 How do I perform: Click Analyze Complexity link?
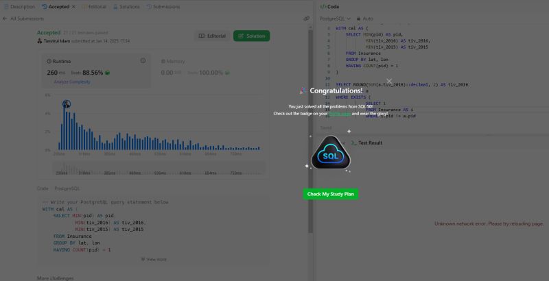pyautogui.click(x=72, y=82)
